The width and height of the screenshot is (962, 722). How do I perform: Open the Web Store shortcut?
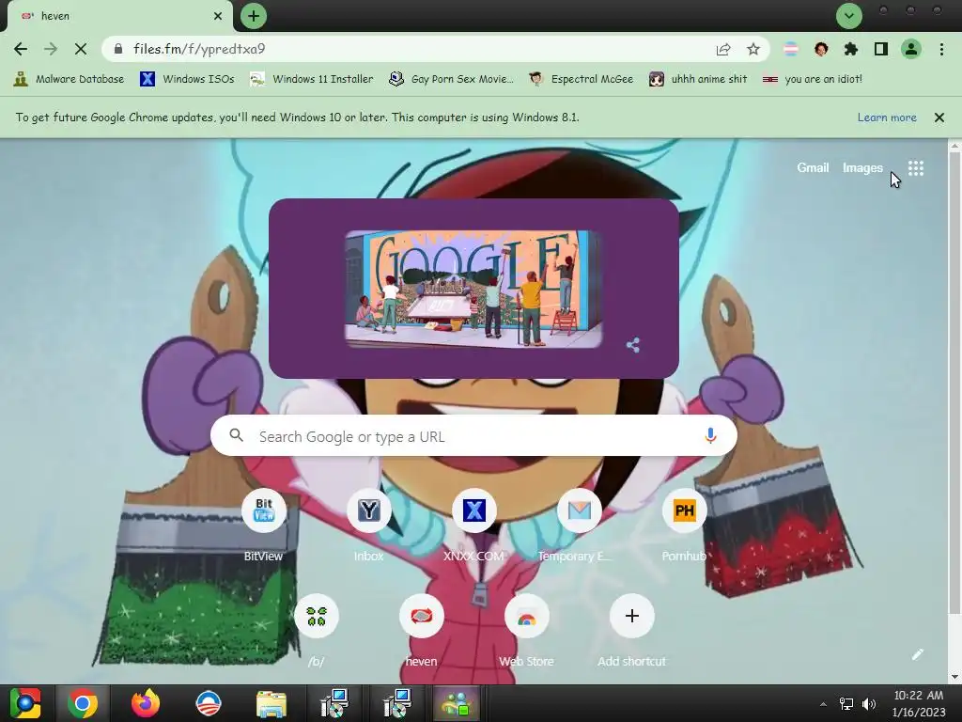tap(526, 631)
